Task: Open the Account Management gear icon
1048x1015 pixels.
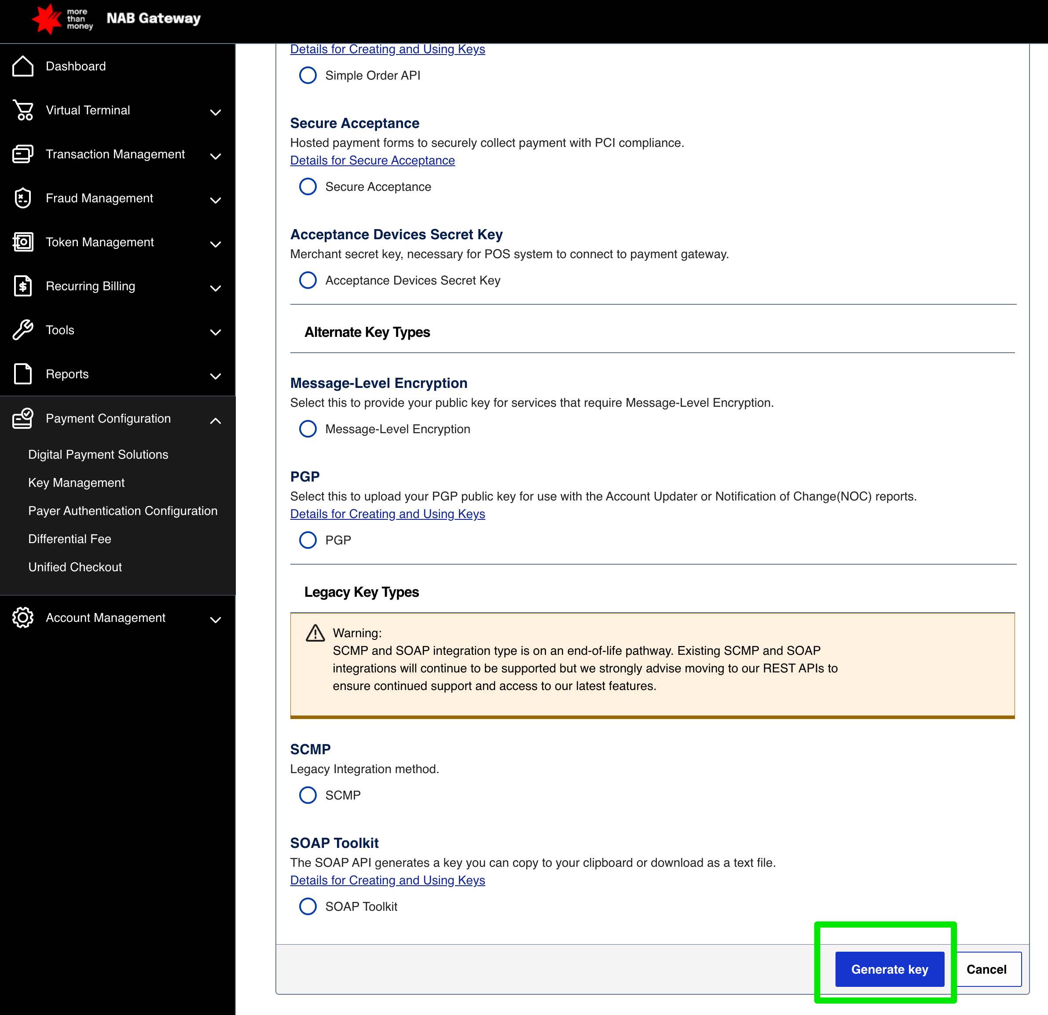Action: (x=22, y=617)
